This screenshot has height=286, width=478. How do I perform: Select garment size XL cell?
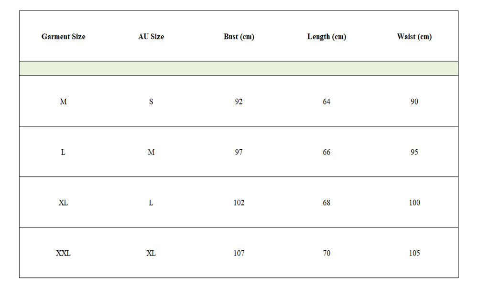[x=63, y=203]
